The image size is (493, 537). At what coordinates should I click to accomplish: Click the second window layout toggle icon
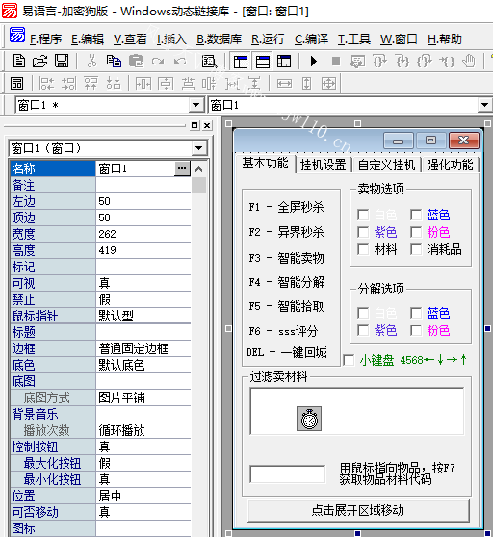pyautogui.click(x=263, y=62)
